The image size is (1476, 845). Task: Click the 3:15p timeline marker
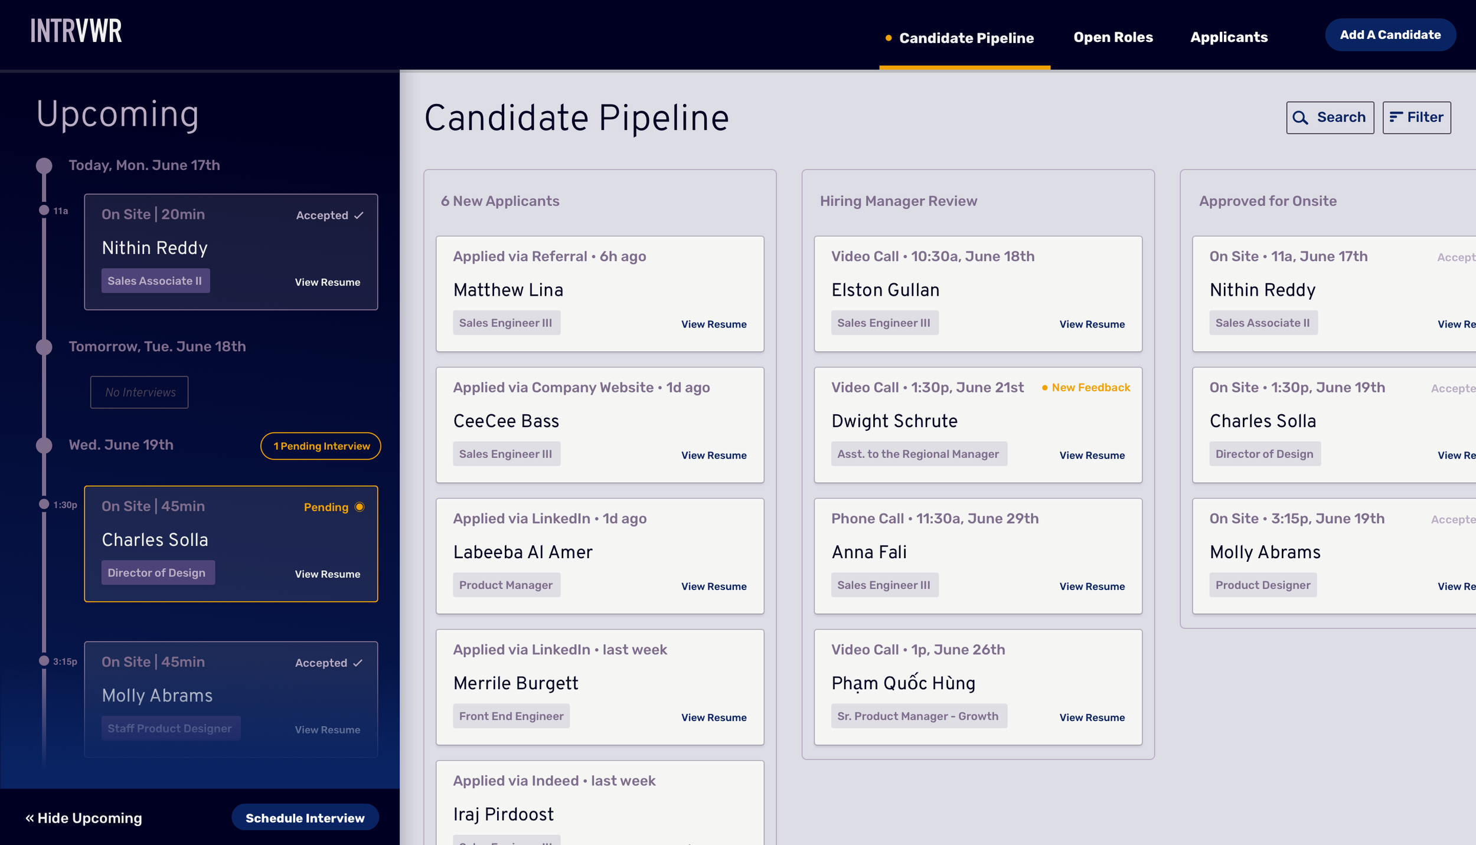coord(44,661)
